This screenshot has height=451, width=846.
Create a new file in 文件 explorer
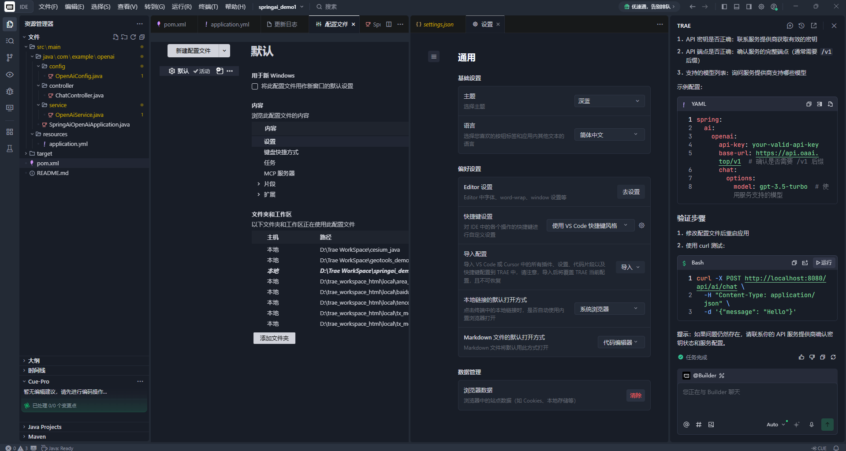[116, 37]
